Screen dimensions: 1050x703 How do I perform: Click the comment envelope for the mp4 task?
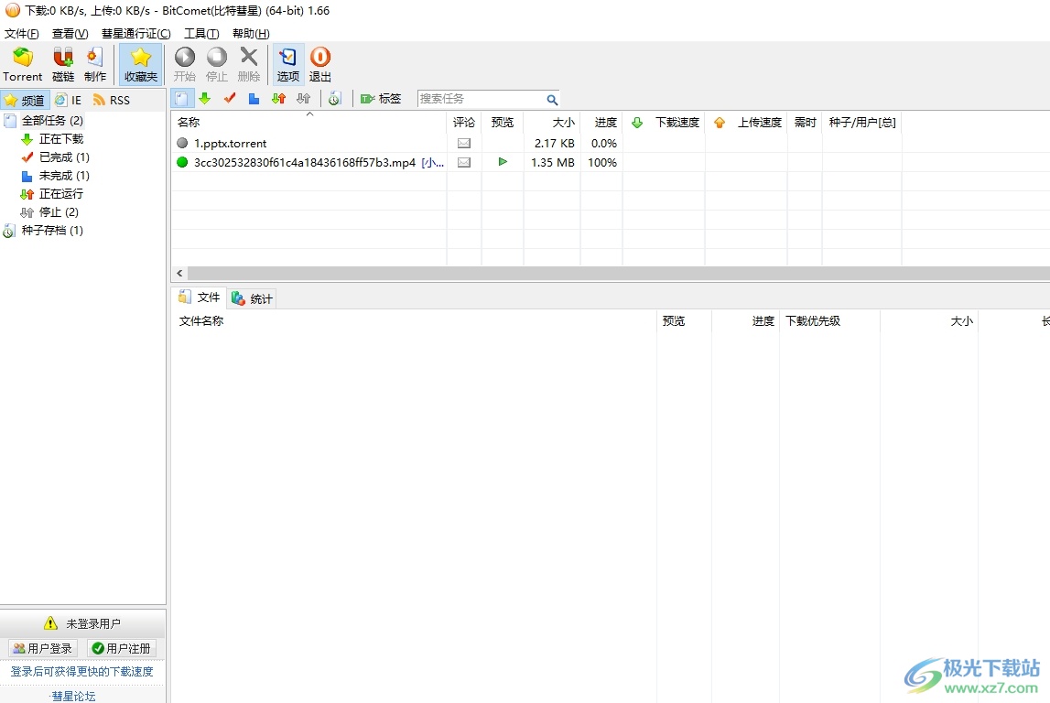pos(464,163)
